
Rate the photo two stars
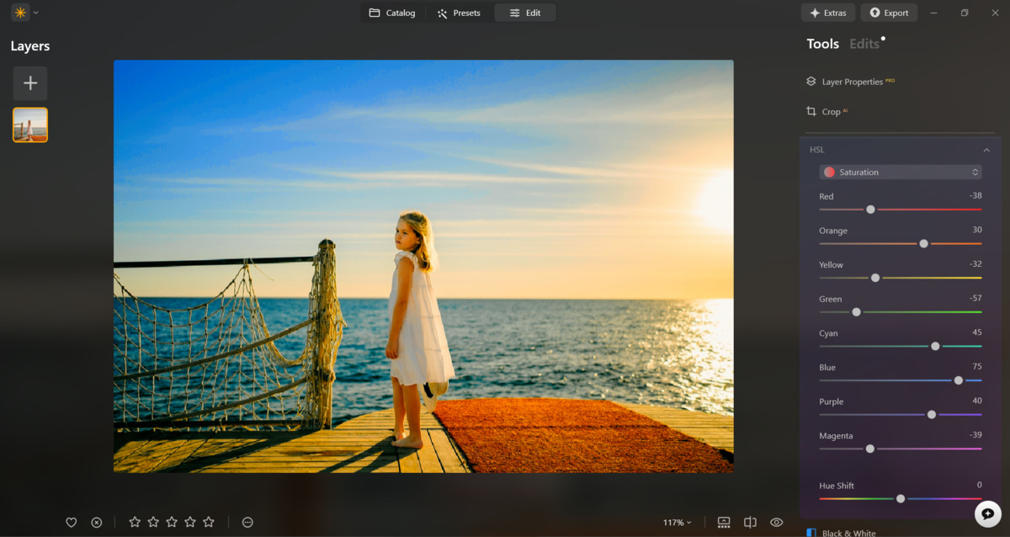tap(153, 522)
